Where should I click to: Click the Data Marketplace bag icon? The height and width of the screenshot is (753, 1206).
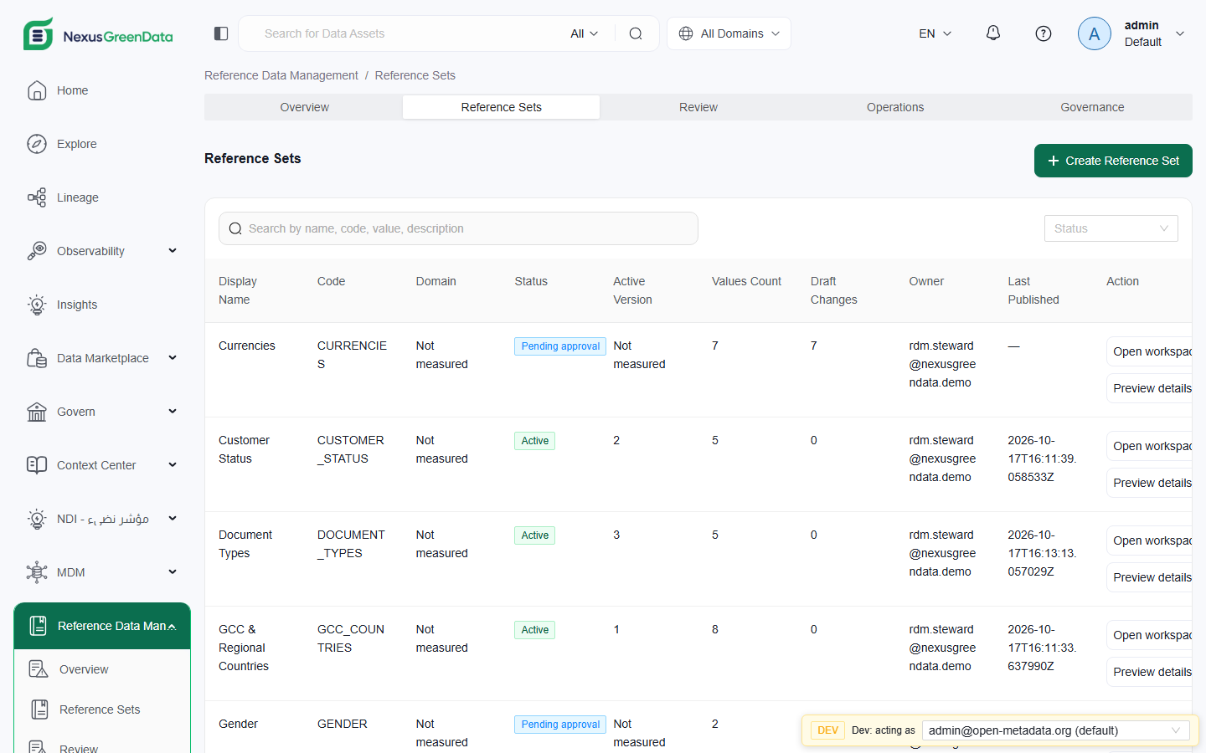coord(37,358)
